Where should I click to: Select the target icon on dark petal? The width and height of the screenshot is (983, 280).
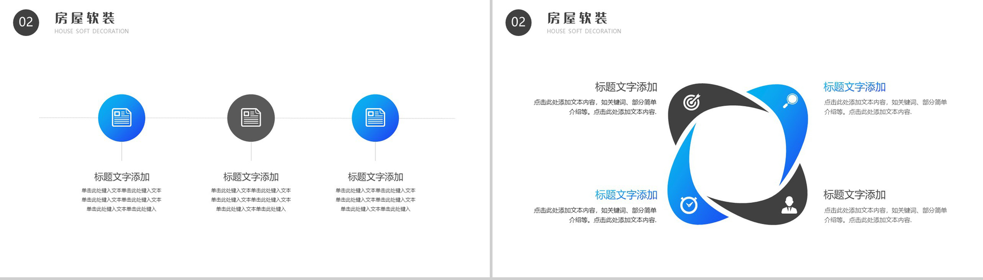(x=692, y=102)
